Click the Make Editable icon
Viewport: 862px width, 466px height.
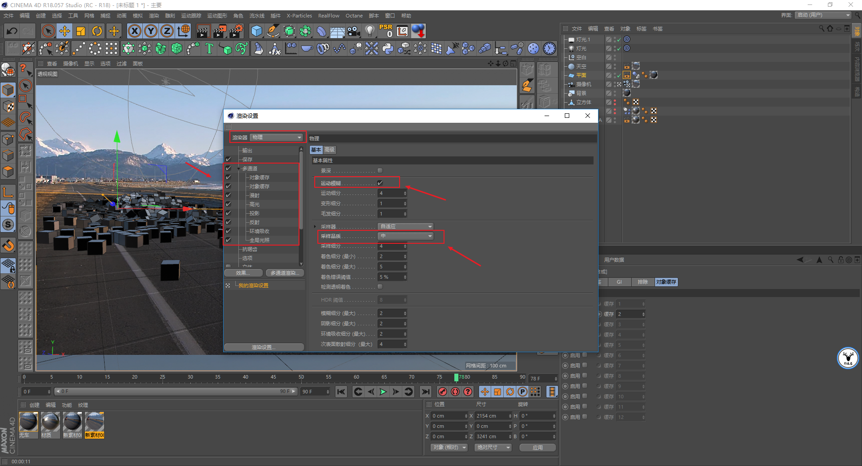[x=9, y=69]
